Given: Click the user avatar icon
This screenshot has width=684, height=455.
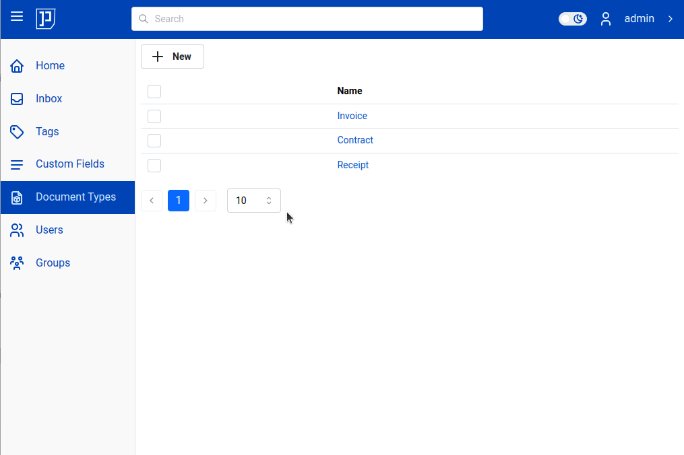Looking at the screenshot, I should 605,19.
